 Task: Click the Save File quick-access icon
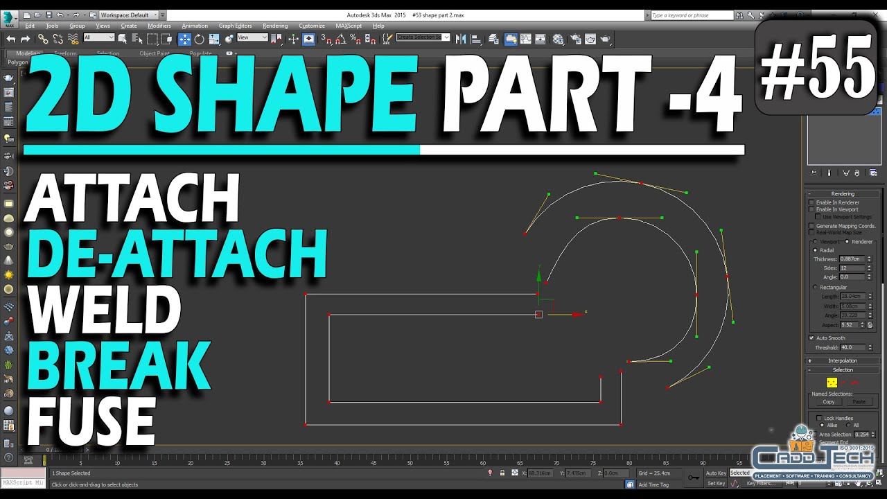click(49, 15)
